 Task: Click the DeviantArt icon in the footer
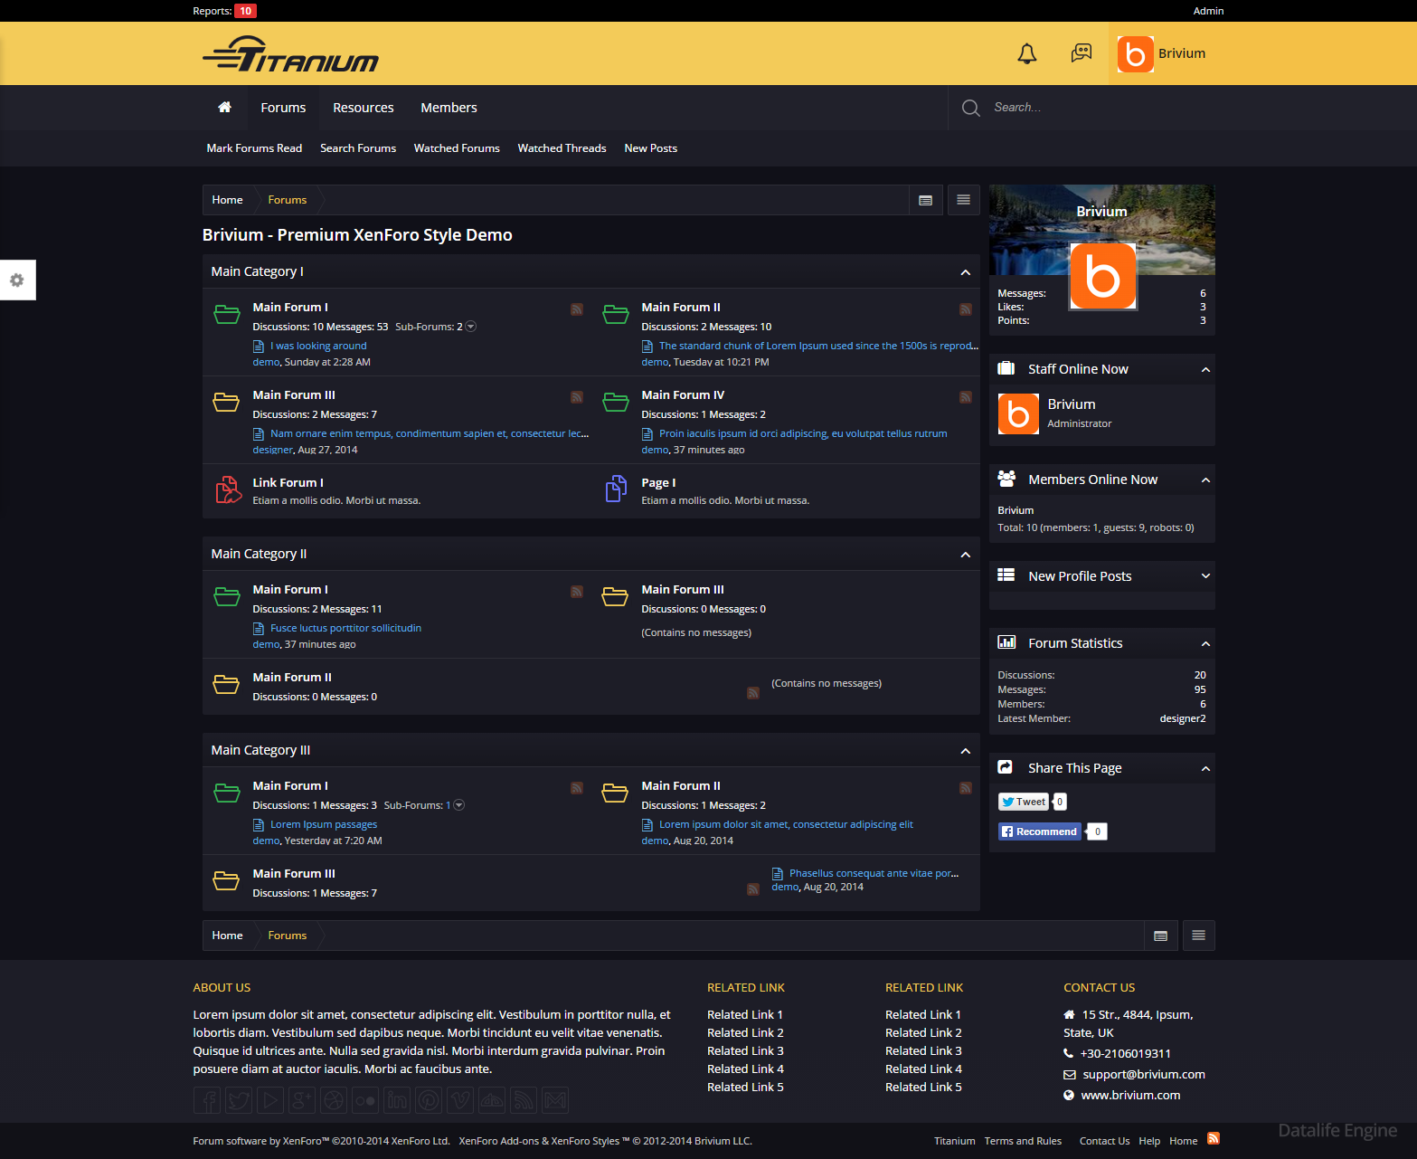(x=492, y=1100)
